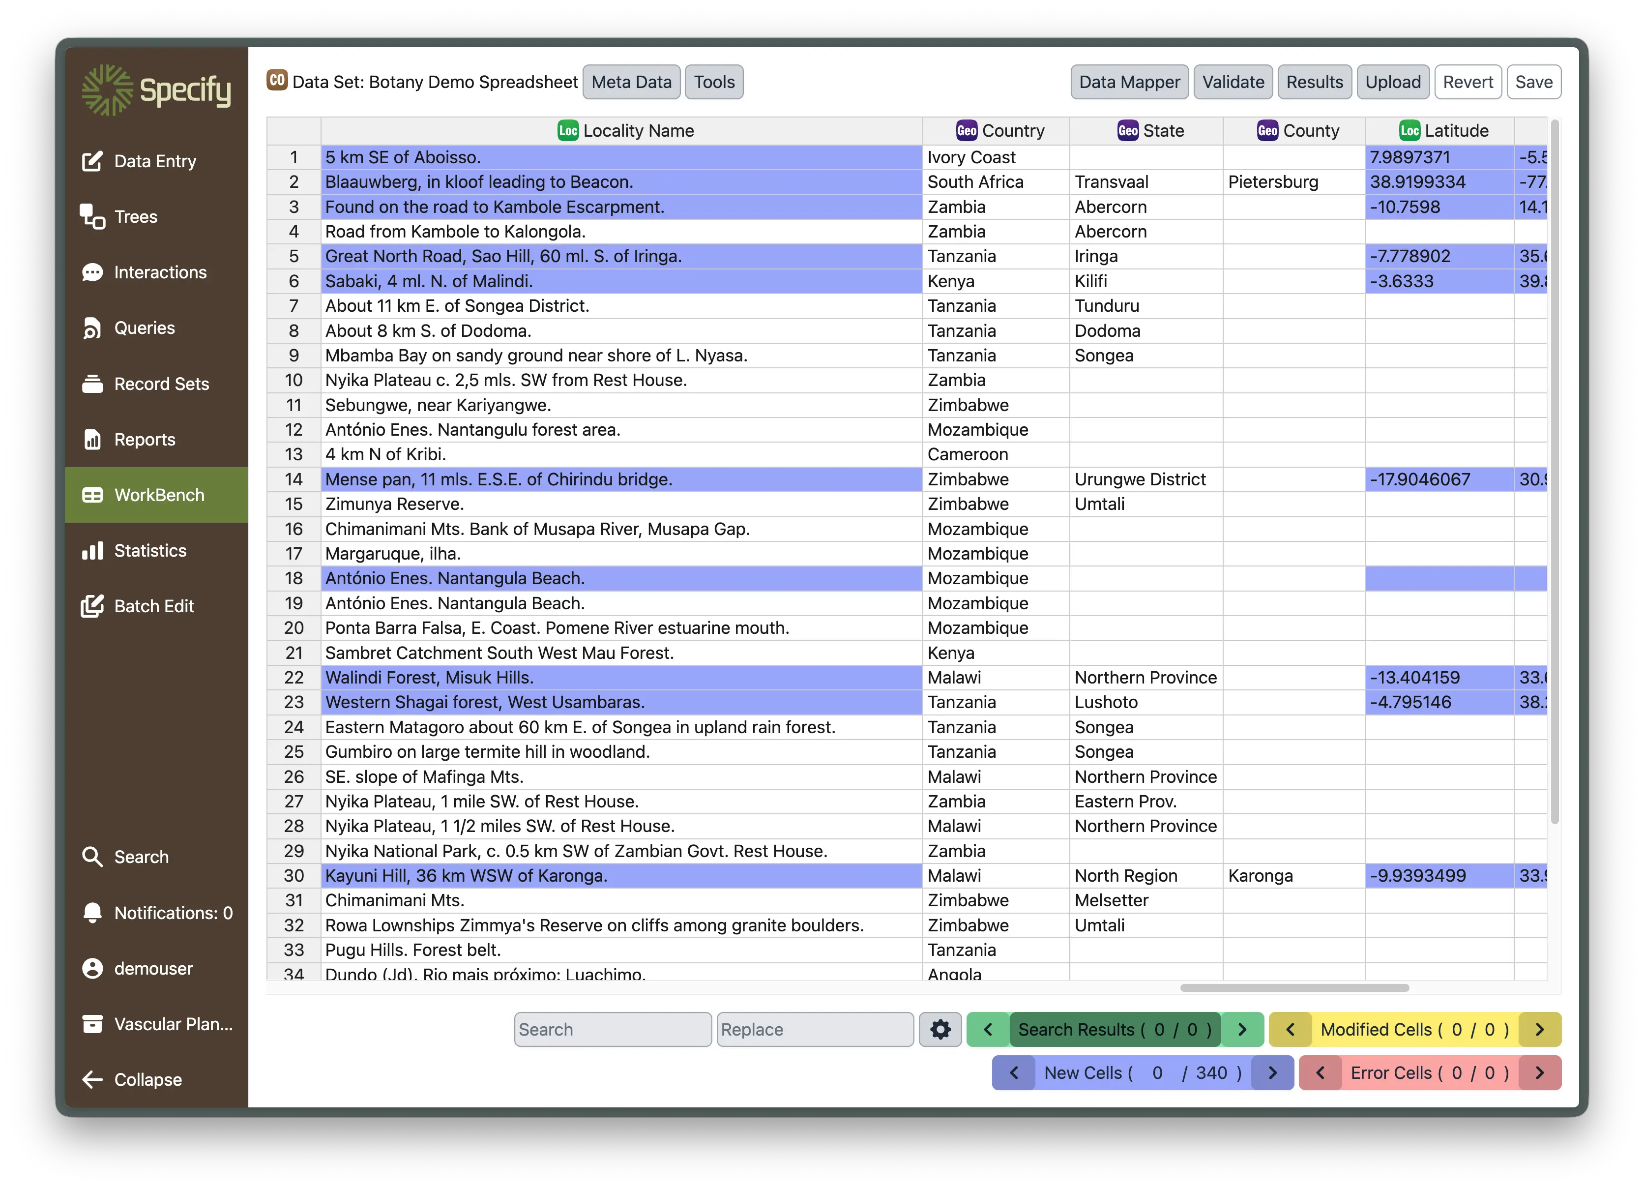
Task: Open Meta Data for the dataset
Action: [631, 82]
